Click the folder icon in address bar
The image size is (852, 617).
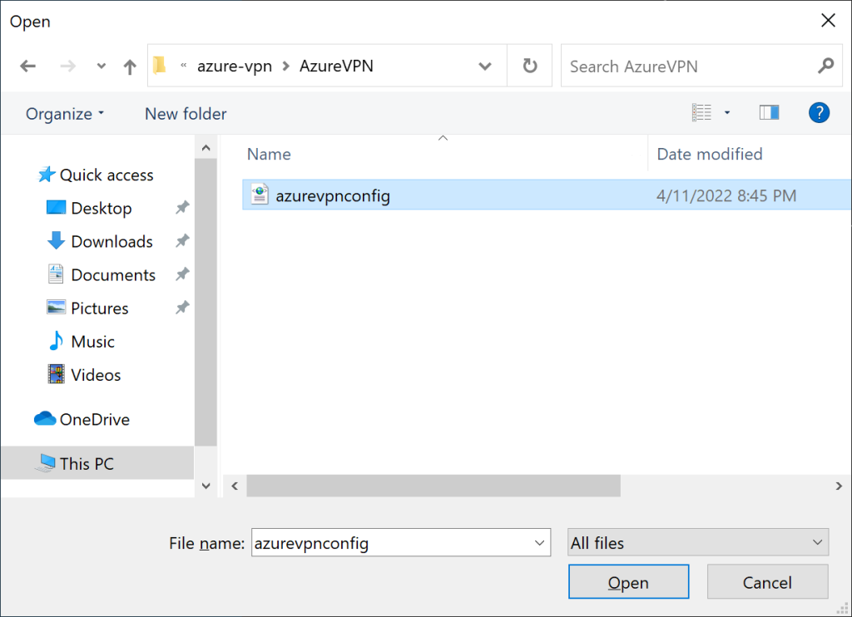point(159,65)
